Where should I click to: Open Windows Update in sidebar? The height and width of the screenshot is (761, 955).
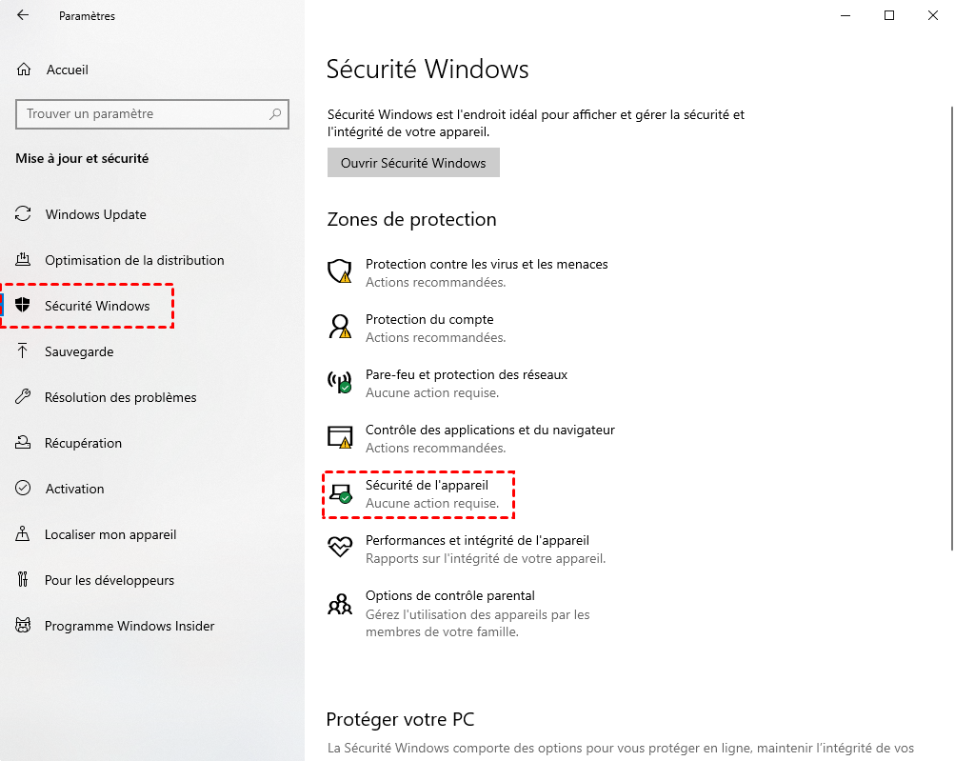point(95,214)
